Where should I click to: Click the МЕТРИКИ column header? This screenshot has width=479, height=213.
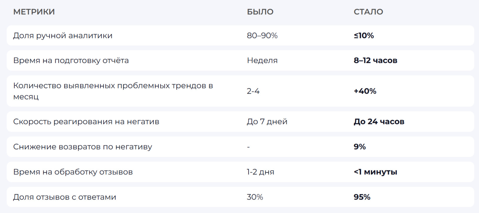pos(34,12)
